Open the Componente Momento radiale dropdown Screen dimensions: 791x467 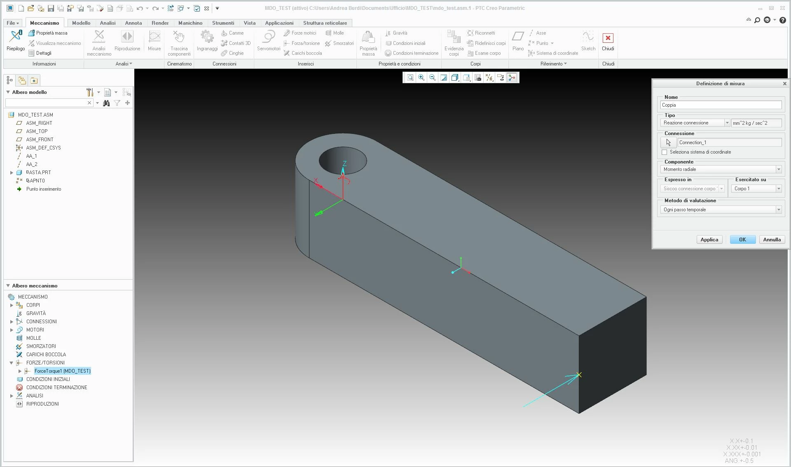(778, 170)
